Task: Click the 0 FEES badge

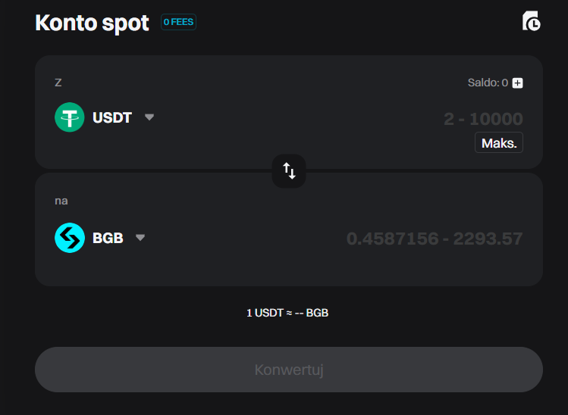Action: (x=179, y=22)
